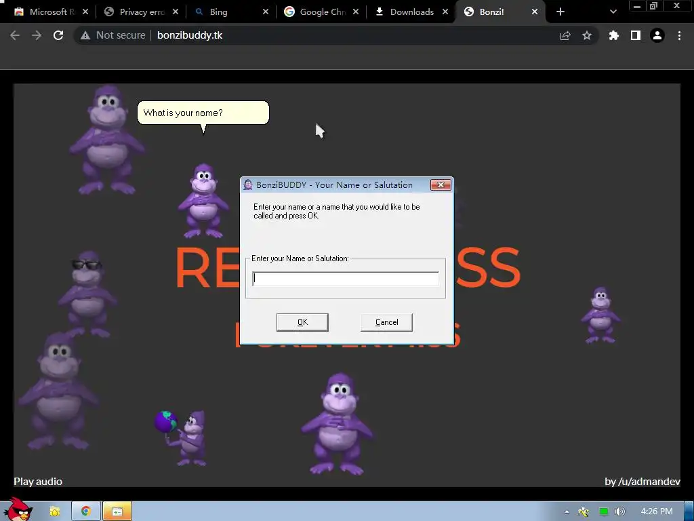
Task: Click the BonziBUDDY dialog title icon
Action: point(248,185)
